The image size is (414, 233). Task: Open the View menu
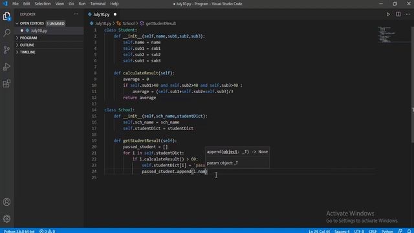coord(60,4)
